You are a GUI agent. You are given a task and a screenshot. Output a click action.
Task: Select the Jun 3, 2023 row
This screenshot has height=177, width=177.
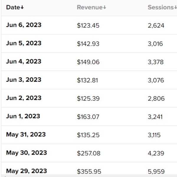click(89, 80)
